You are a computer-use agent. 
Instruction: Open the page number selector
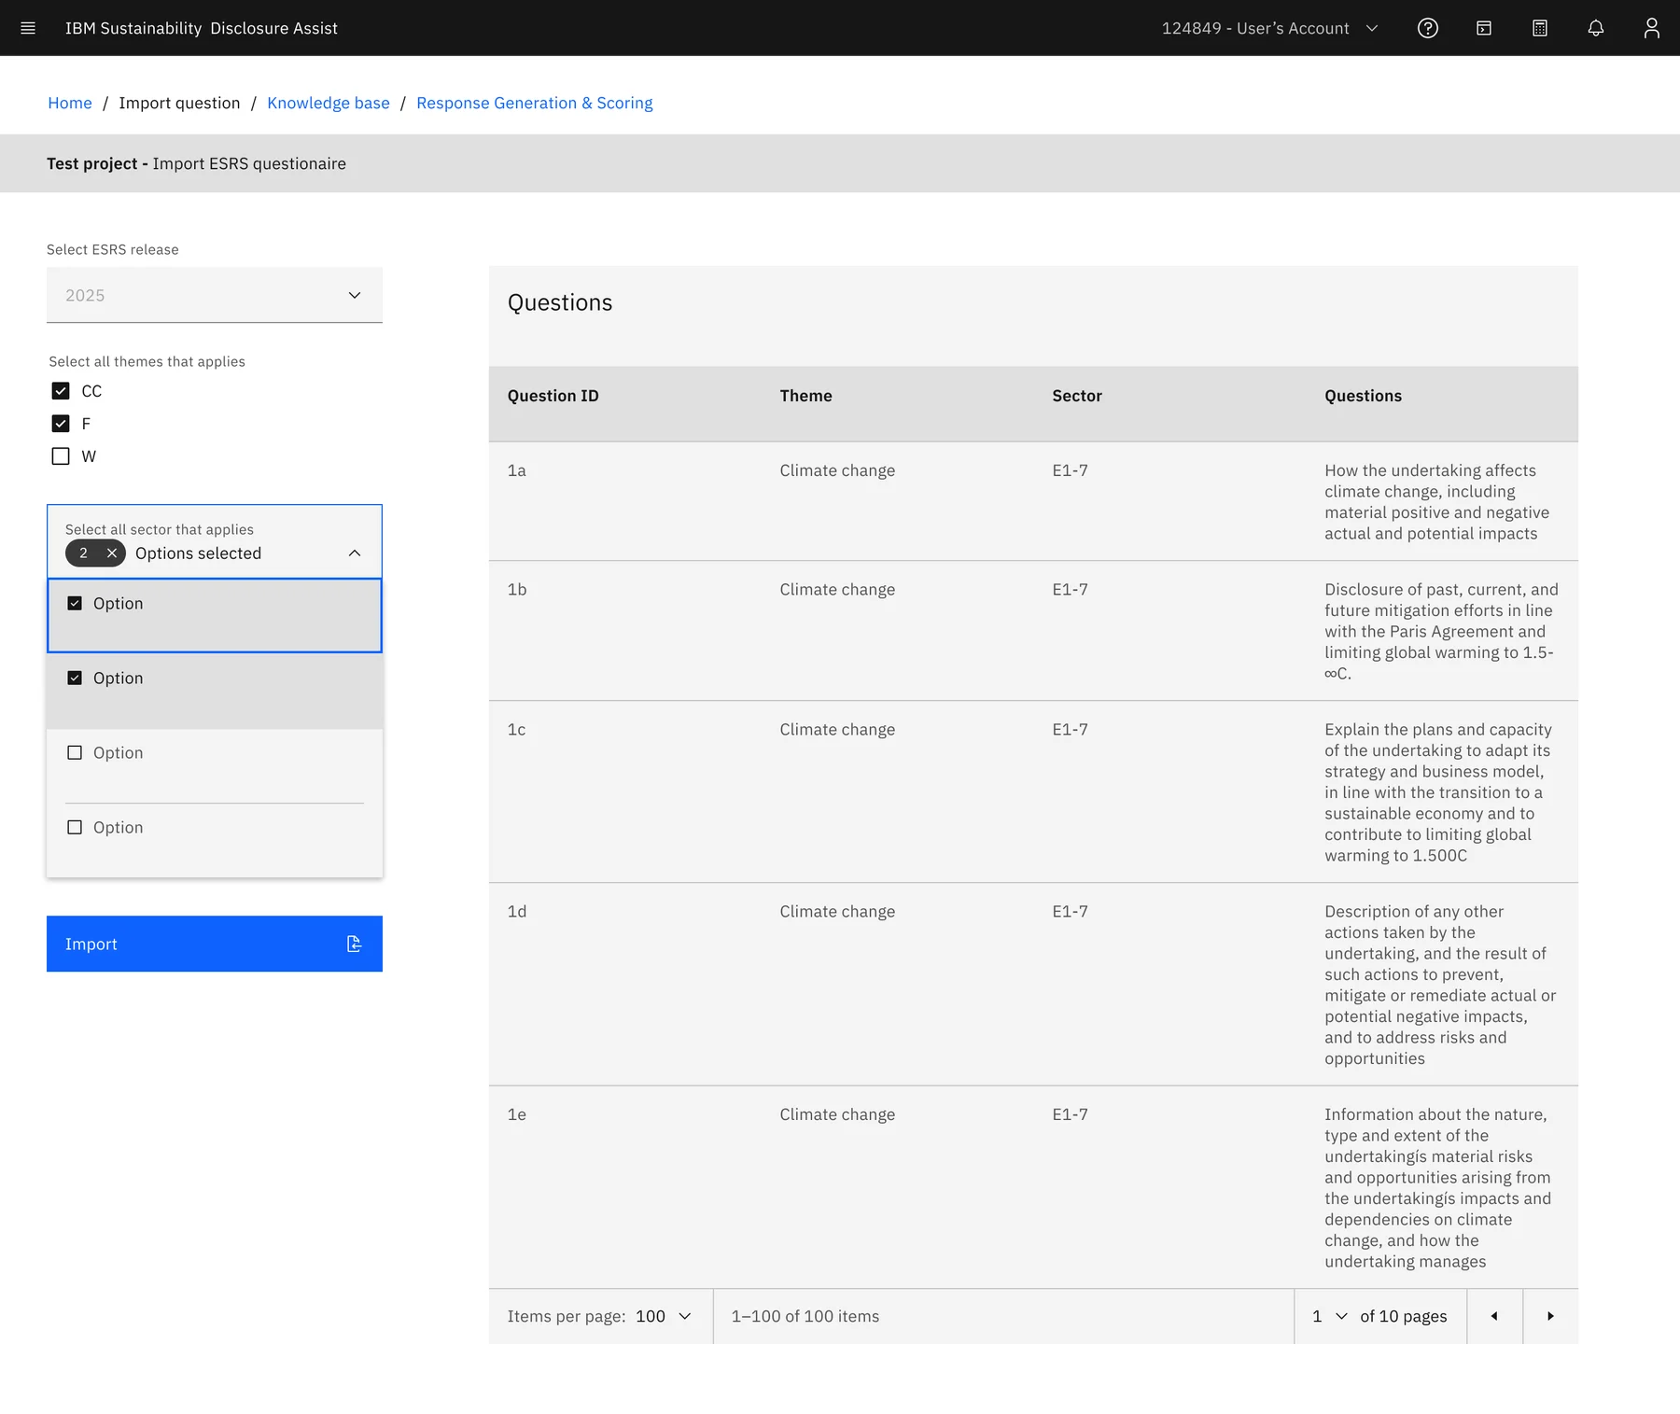[x=1330, y=1316]
